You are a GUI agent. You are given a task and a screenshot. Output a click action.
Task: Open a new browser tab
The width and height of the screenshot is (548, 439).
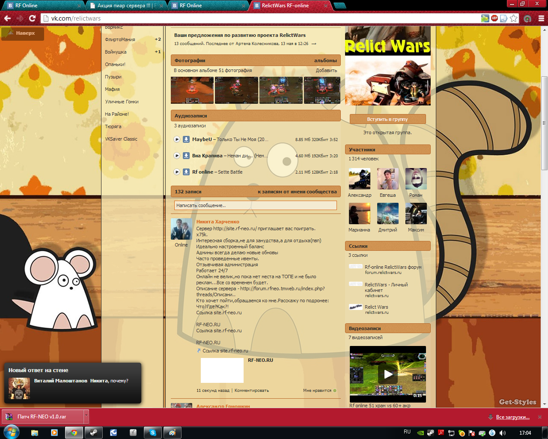(x=340, y=6)
